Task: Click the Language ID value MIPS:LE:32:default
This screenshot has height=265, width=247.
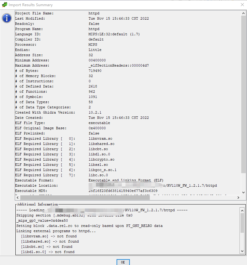Action: [114, 34]
